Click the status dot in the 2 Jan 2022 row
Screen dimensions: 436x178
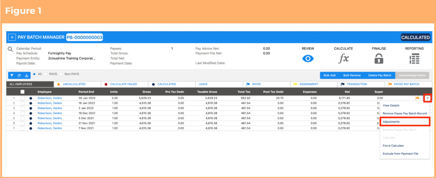[x=31, y=108]
